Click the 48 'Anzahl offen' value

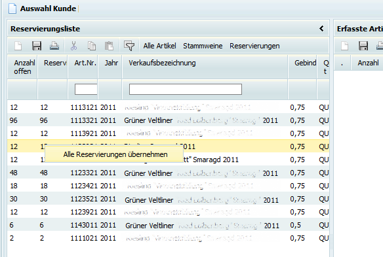[x=13, y=173]
